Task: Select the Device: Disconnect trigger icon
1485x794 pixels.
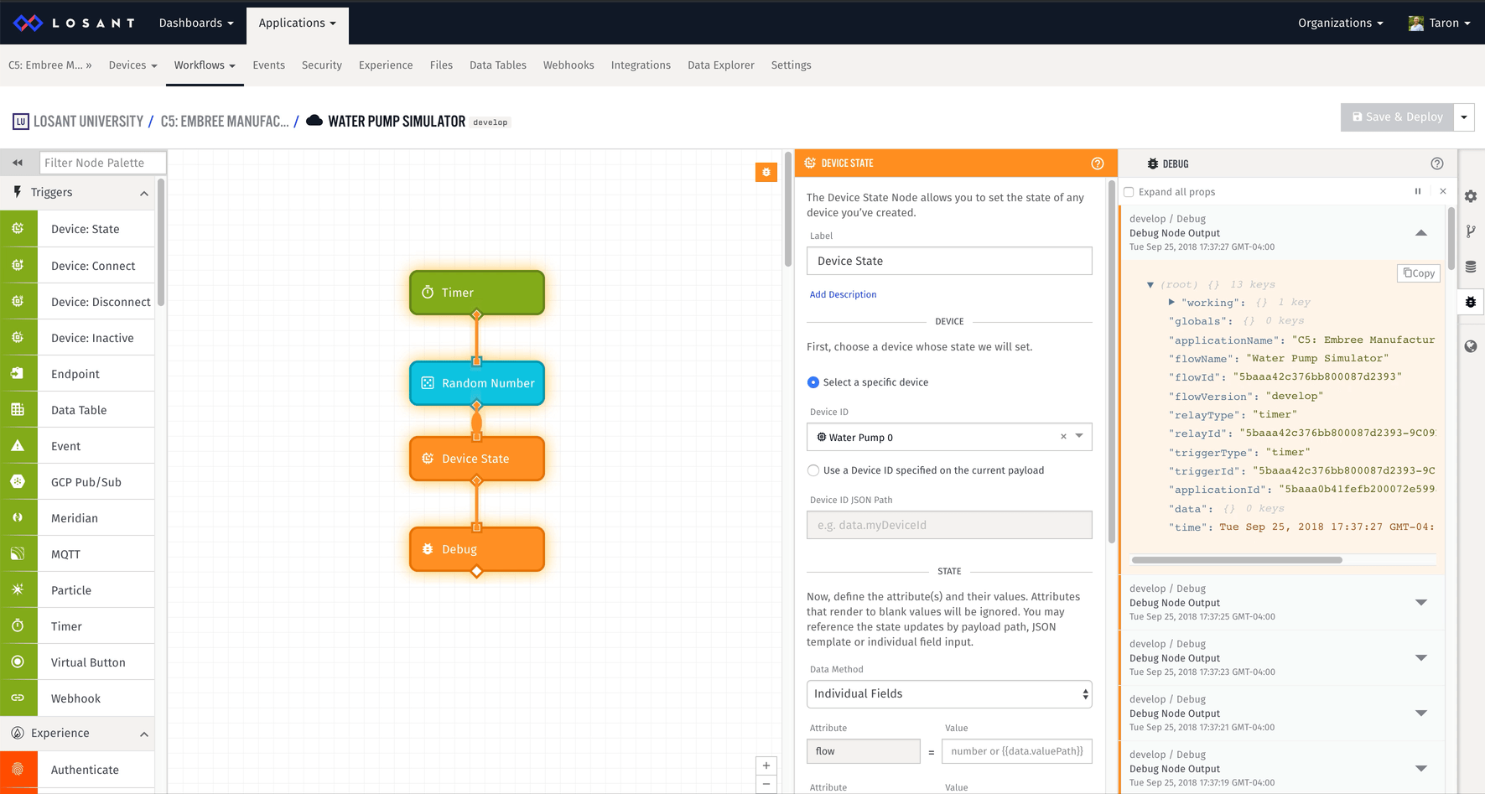Action: 18,301
